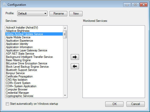Close the Configuration window

coord(143,5)
